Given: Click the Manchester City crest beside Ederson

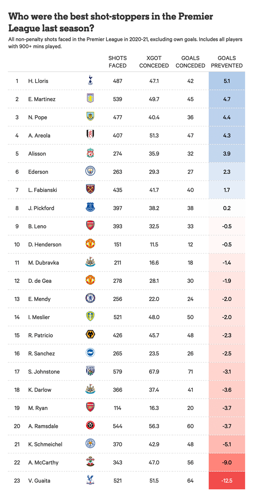Looking at the screenshot, I should [x=90, y=171].
